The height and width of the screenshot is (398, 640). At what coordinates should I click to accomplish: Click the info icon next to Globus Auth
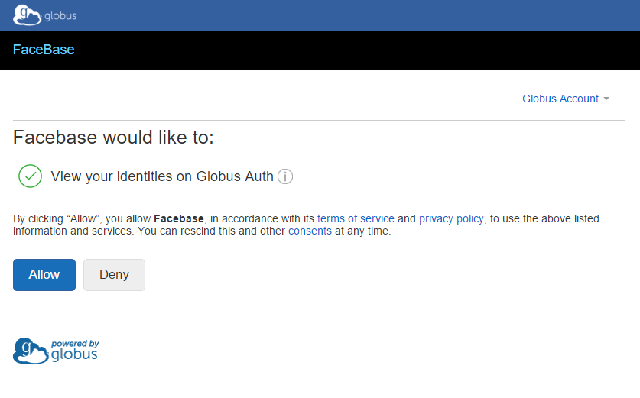[285, 176]
